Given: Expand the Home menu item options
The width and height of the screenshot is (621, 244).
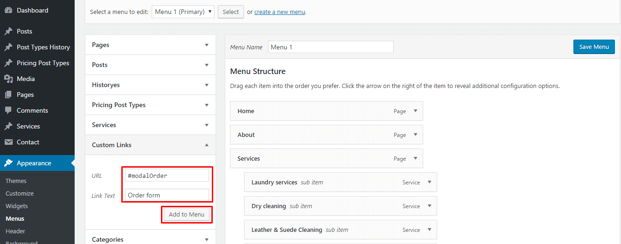Looking at the screenshot, I should (416, 111).
